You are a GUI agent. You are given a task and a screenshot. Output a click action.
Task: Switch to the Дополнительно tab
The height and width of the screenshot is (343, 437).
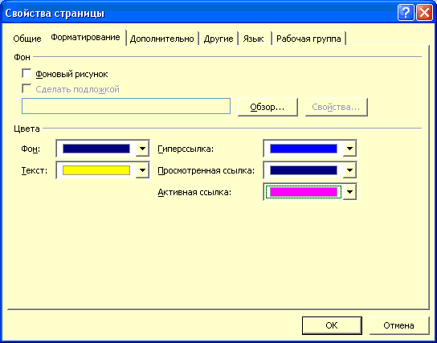click(x=162, y=39)
